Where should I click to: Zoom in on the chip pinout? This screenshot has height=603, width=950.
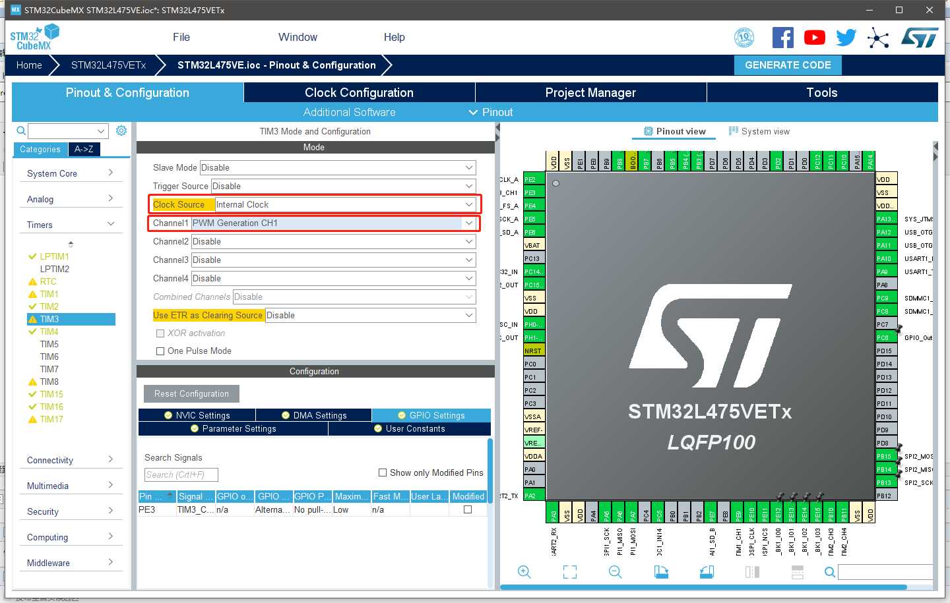(524, 572)
